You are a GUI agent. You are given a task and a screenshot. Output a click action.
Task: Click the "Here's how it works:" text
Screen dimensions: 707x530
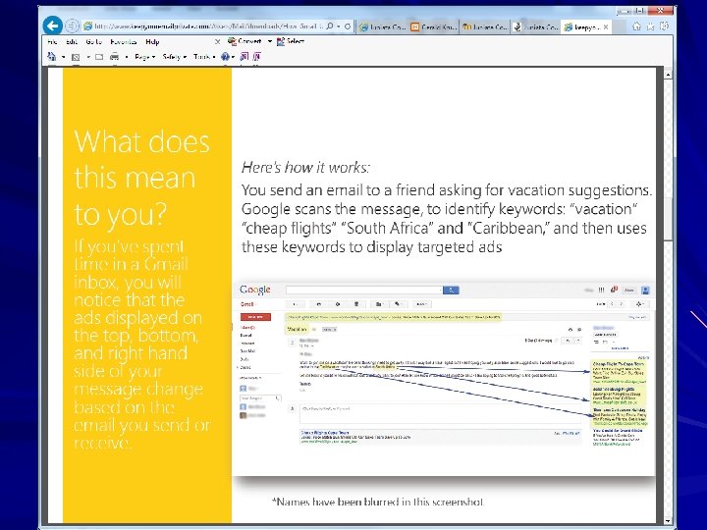pyautogui.click(x=305, y=167)
